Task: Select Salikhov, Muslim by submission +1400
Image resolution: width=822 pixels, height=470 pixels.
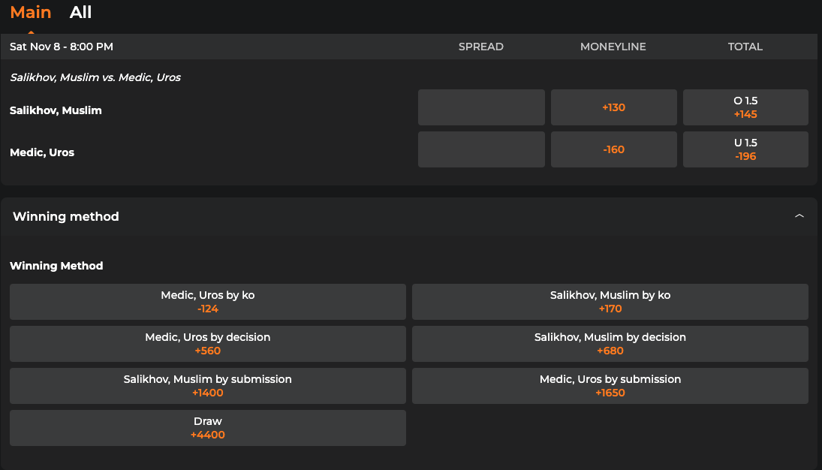Action: 208,386
